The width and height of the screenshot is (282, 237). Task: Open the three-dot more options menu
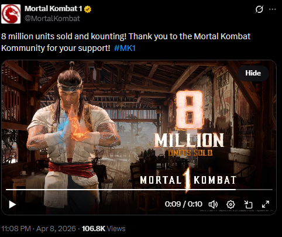tap(273, 9)
